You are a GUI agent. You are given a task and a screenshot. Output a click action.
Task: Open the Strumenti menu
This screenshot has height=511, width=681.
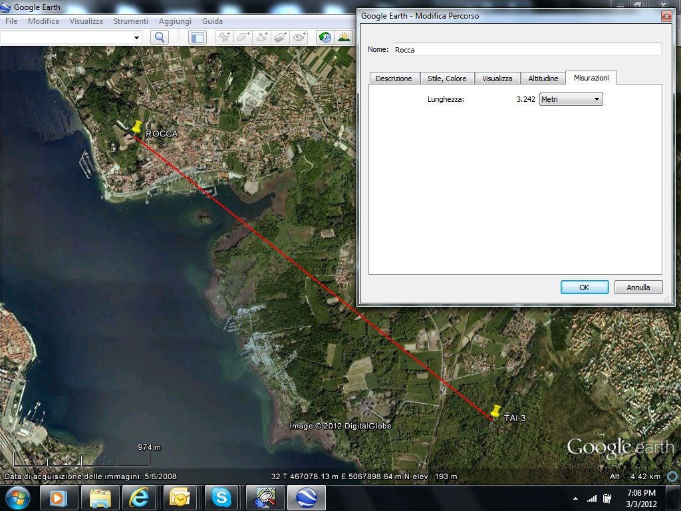(x=131, y=21)
